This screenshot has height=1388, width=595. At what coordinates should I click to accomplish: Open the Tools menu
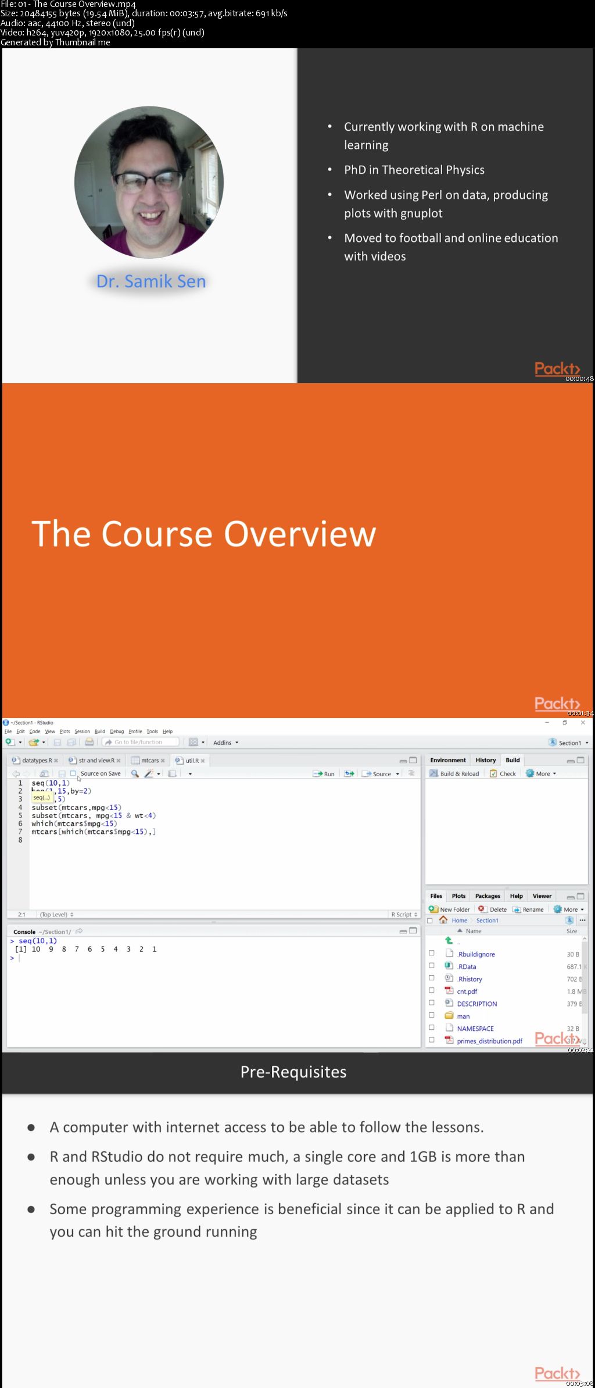(152, 732)
